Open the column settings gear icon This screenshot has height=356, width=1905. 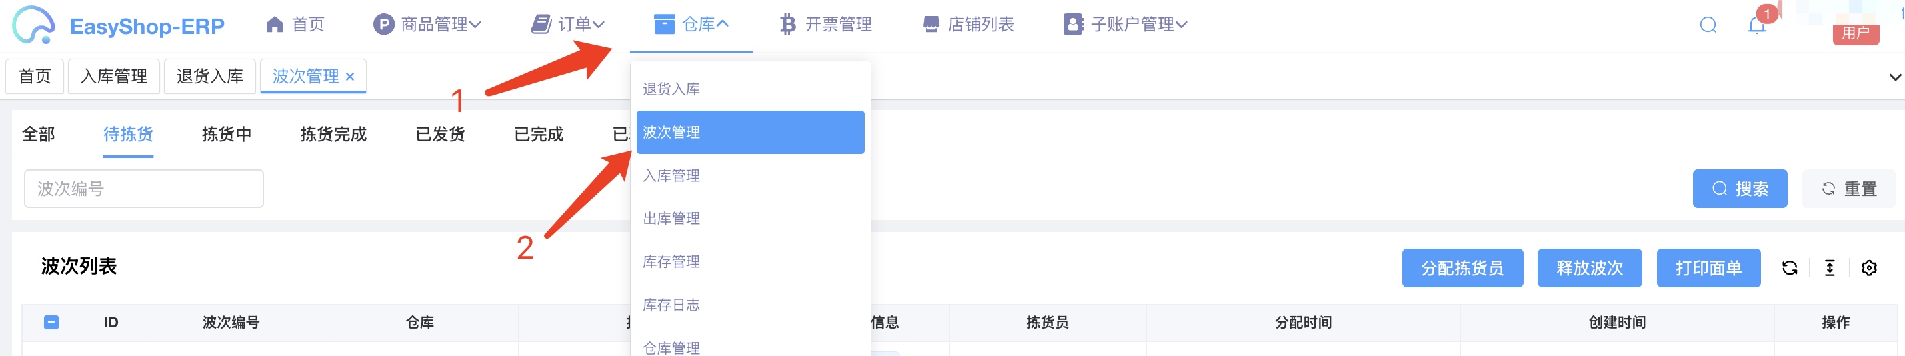[x=1869, y=268]
